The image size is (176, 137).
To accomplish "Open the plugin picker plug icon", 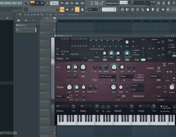I will click(153, 9).
